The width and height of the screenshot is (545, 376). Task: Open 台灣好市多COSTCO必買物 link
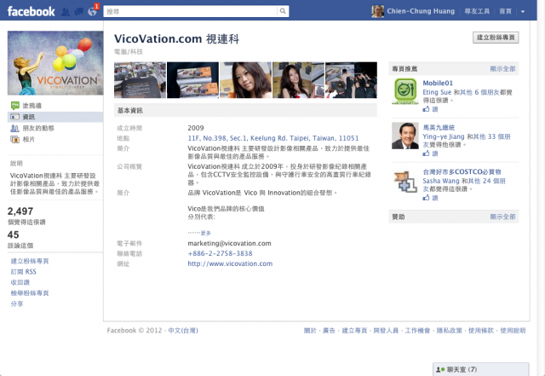click(x=462, y=171)
